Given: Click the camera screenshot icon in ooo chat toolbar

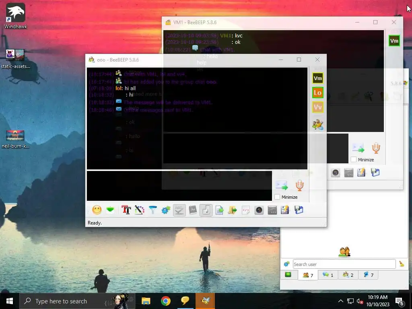Looking at the screenshot, I should point(259,210).
